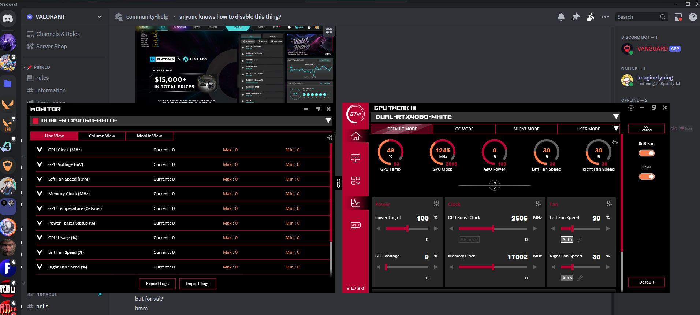700x315 pixels.
Task: Expand the GPU Temperature (Celsius) row
Action: coord(40,208)
